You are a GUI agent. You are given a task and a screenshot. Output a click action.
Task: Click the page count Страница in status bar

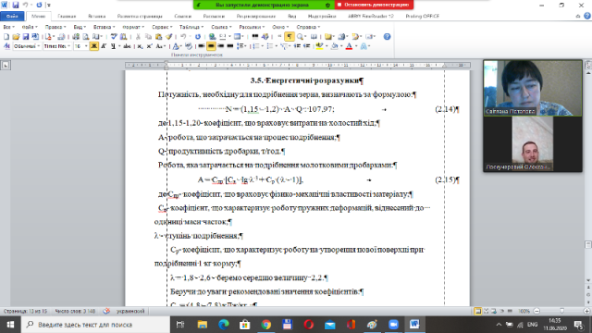pyautogui.click(x=25, y=311)
